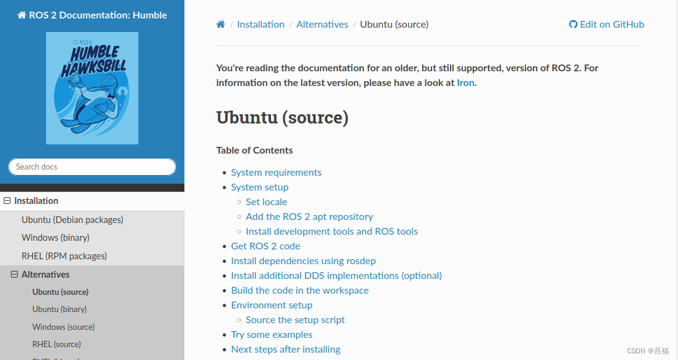Screen dimensions: 678x360
Task: Open Install dependencies using rosdep link
Action: point(304,260)
